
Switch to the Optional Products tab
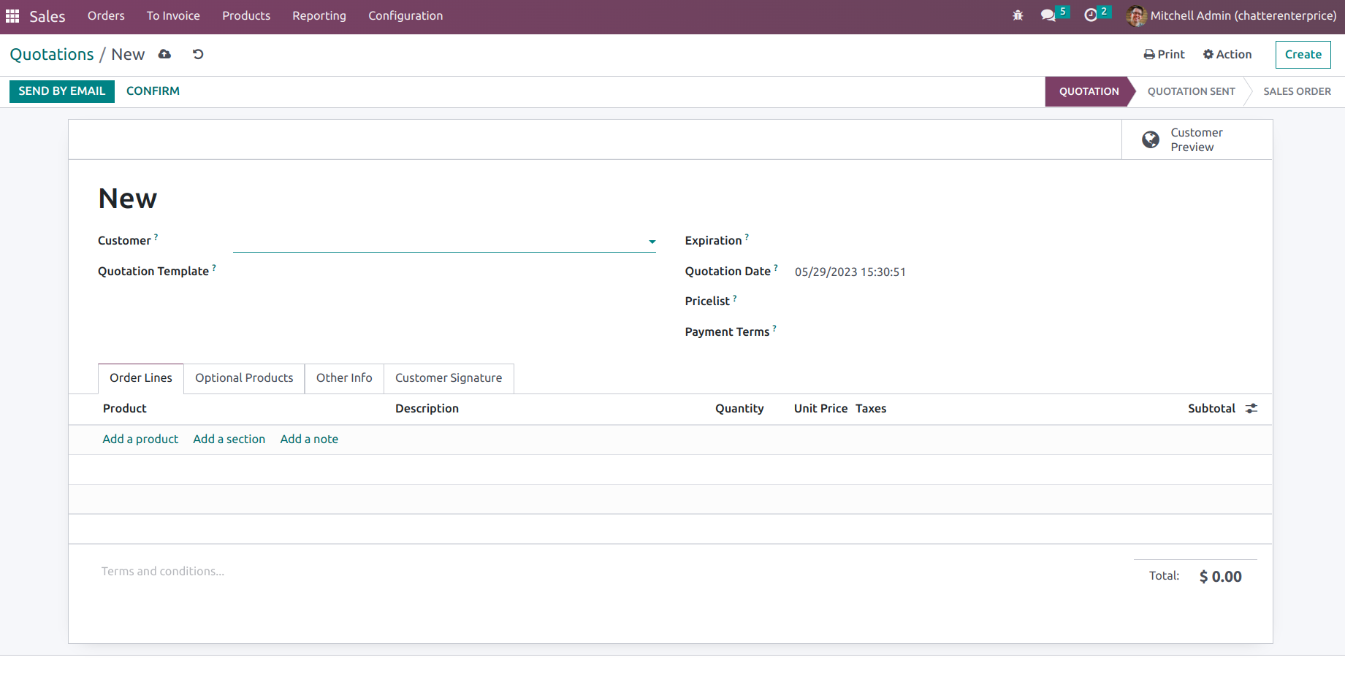click(x=244, y=378)
